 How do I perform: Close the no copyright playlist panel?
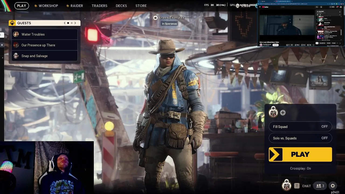(340, 12)
